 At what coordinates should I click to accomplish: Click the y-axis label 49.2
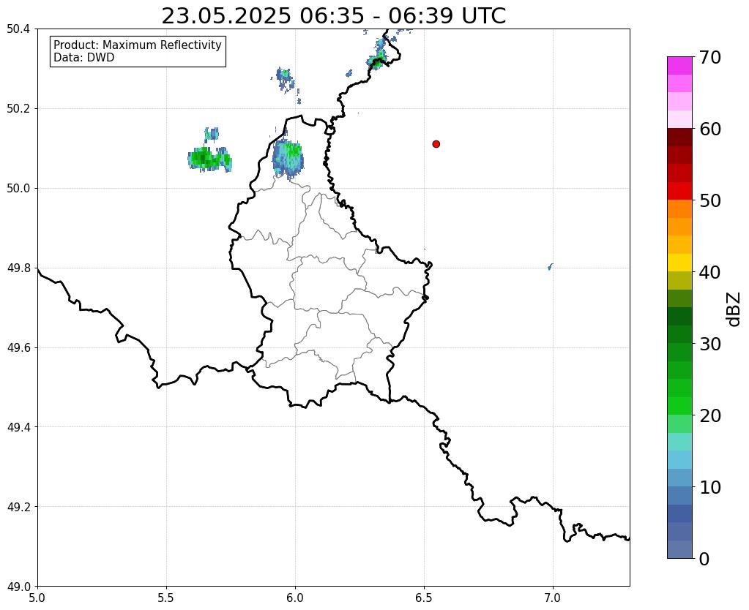(18, 507)
